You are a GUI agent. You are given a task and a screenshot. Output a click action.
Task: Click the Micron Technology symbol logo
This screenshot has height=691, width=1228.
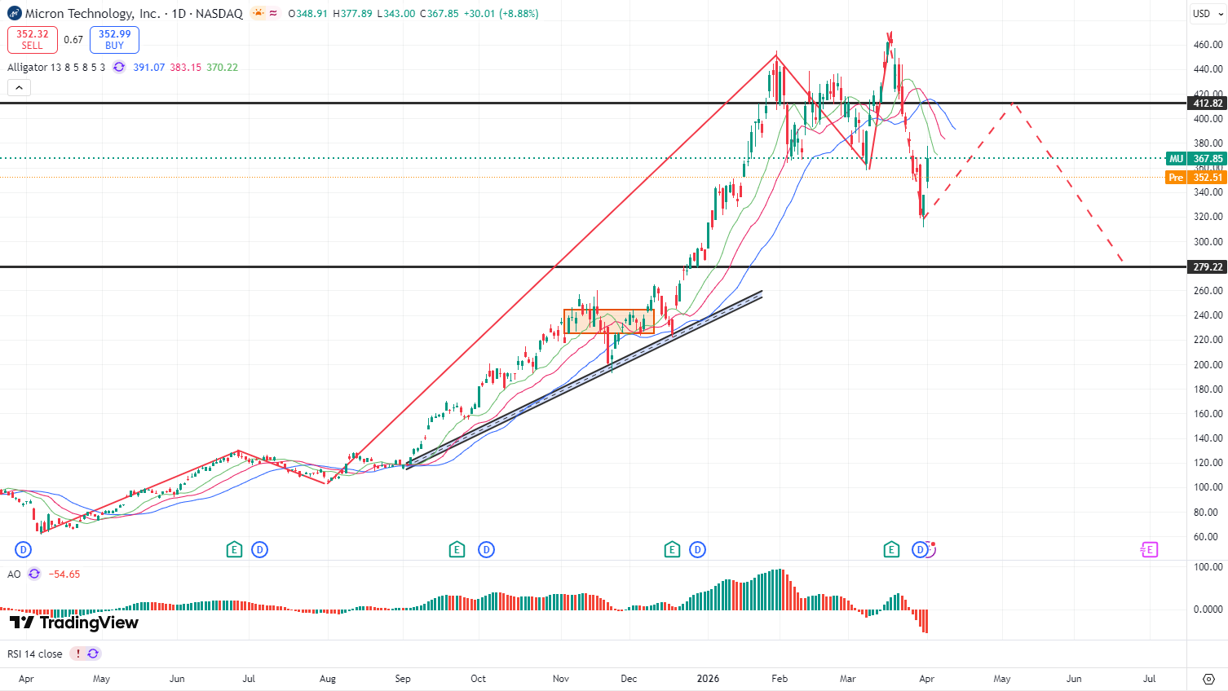pyautogui.click(x=14, y=13)
